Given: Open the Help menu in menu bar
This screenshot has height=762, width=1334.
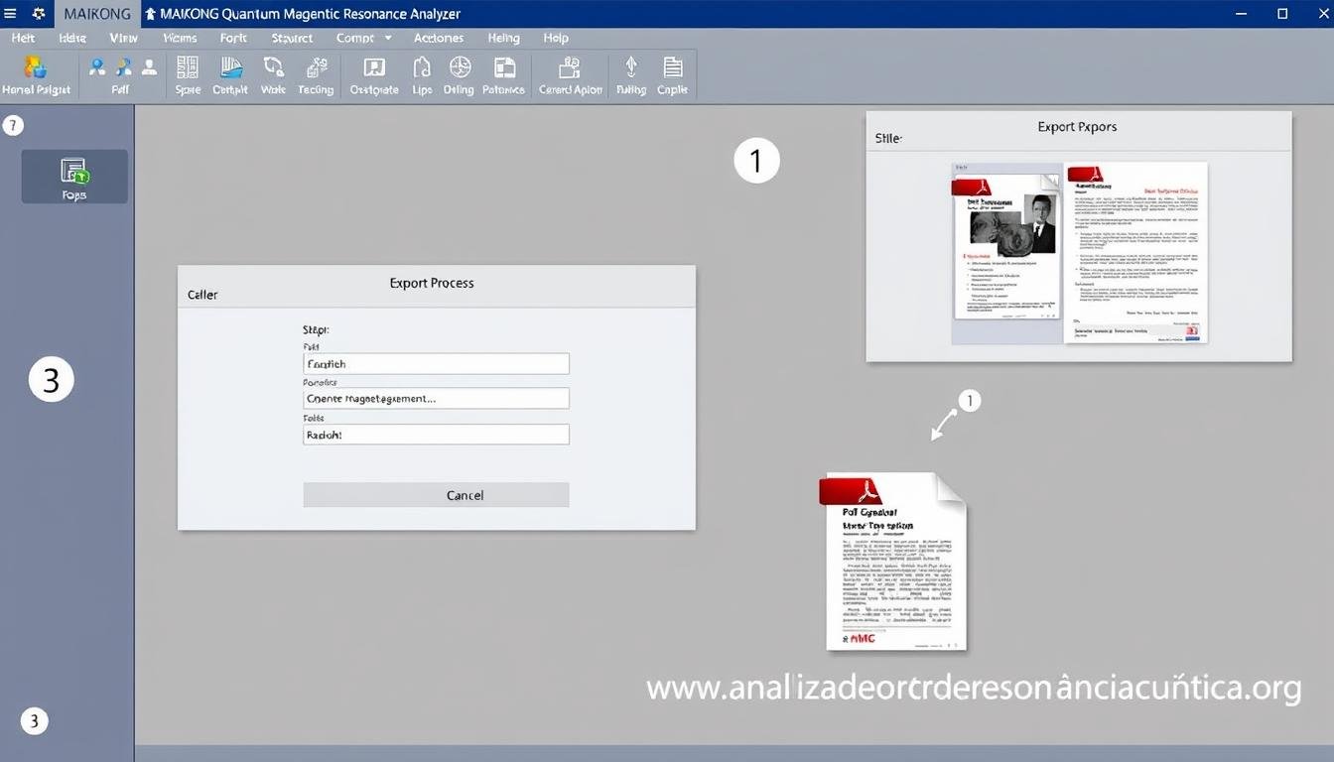Looking at the screenshot, I should (556, 38).
